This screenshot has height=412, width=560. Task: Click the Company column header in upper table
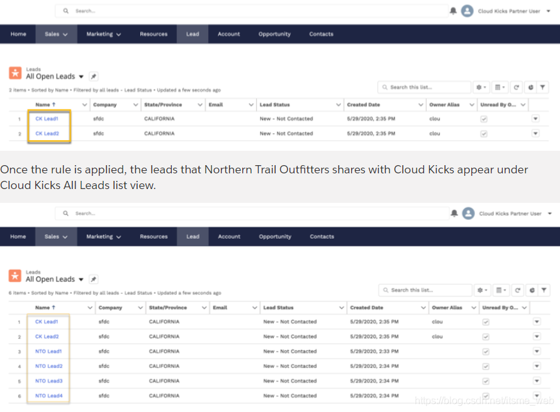point(105,105)
